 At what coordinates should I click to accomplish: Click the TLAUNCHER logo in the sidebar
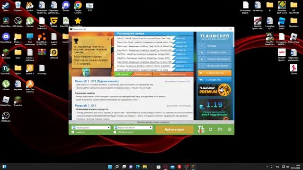click(214, 36)
